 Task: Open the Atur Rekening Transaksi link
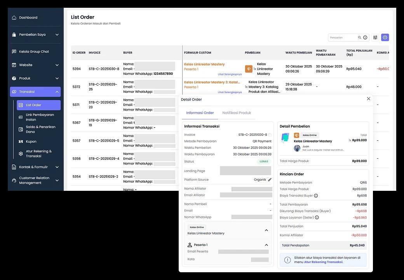(323, 262)
